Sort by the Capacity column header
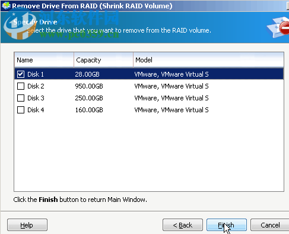This screenshot has height=234, width=289. 104,60
